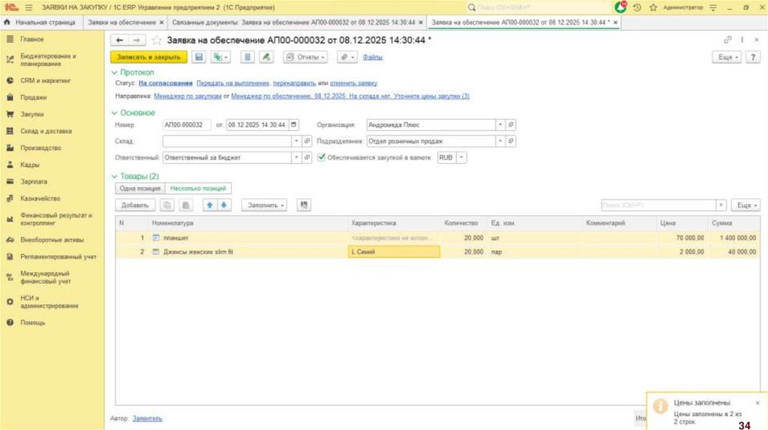Open the title bar favorites star
The width and height of the screenshot is (768, 430).
point(653,7)
